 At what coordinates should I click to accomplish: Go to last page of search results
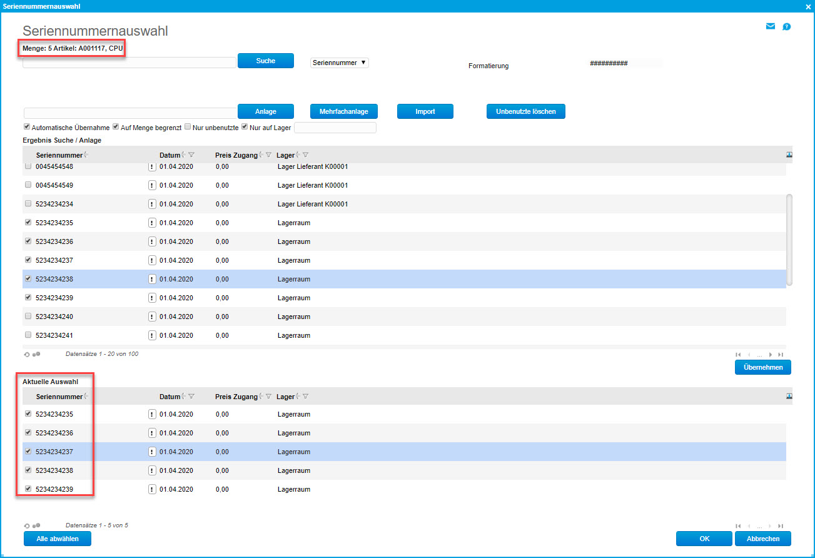(781, 355)
